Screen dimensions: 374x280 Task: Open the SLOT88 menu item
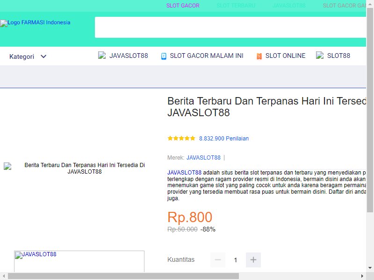pos(338,56)
